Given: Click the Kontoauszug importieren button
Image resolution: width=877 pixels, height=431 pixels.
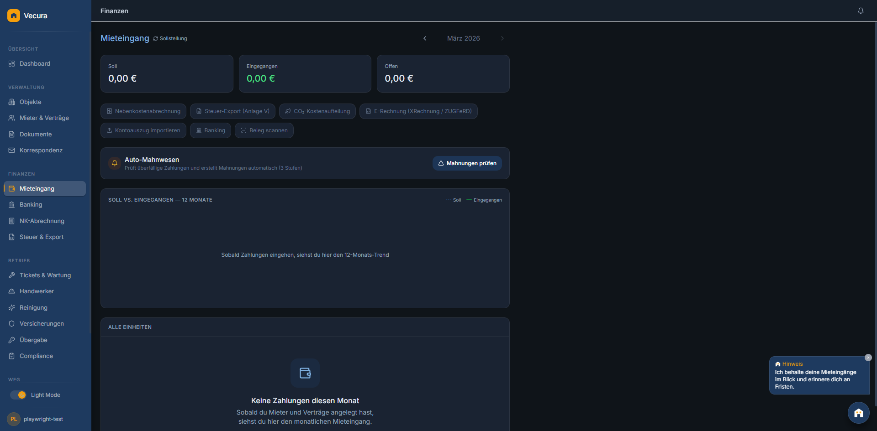Looking at the screenshot, I should 143,130.
